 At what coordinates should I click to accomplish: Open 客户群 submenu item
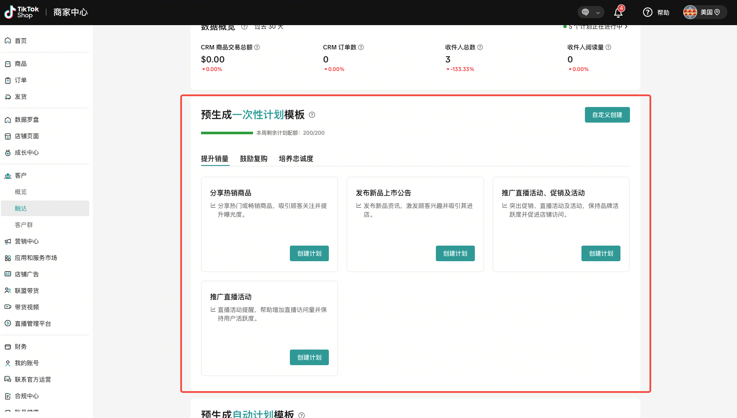[x=24, y=225]
